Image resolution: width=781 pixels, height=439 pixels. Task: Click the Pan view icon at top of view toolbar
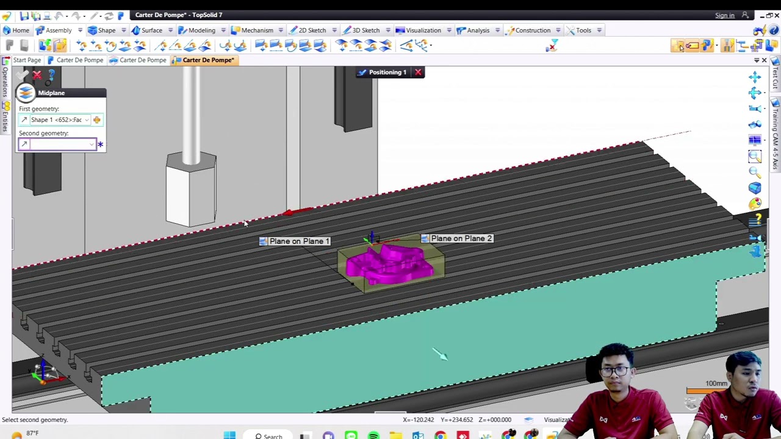pyautogui.click(x=755, y=77)
